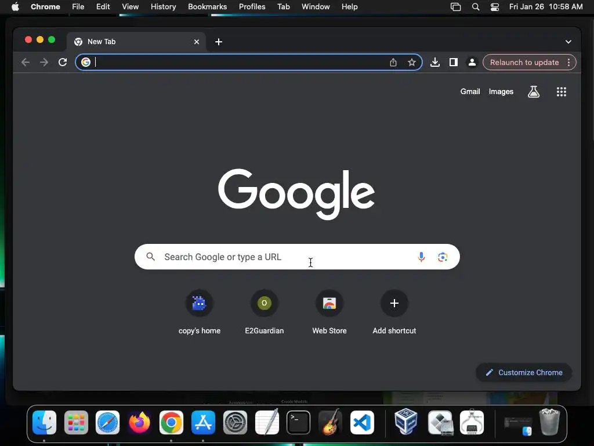The height and width of the screenshot is (446, 594).
Task: Open the Edit menu
Action: click(103, 7)
